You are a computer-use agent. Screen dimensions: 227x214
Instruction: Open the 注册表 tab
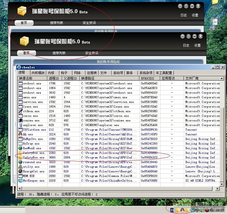click(92, 73)
